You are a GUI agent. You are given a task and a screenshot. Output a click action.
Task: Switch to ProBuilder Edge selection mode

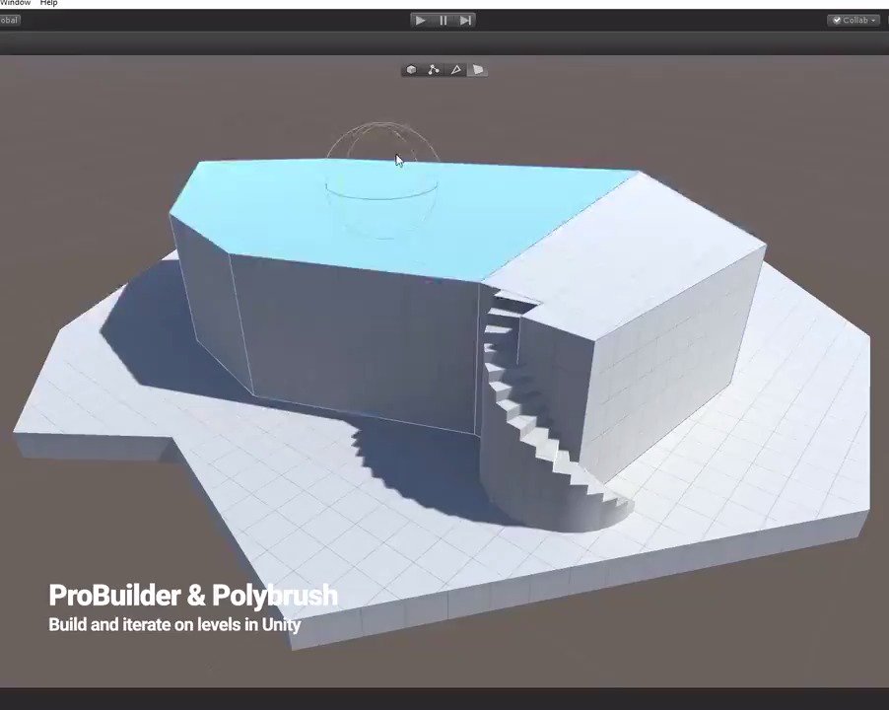pos(456,70)
